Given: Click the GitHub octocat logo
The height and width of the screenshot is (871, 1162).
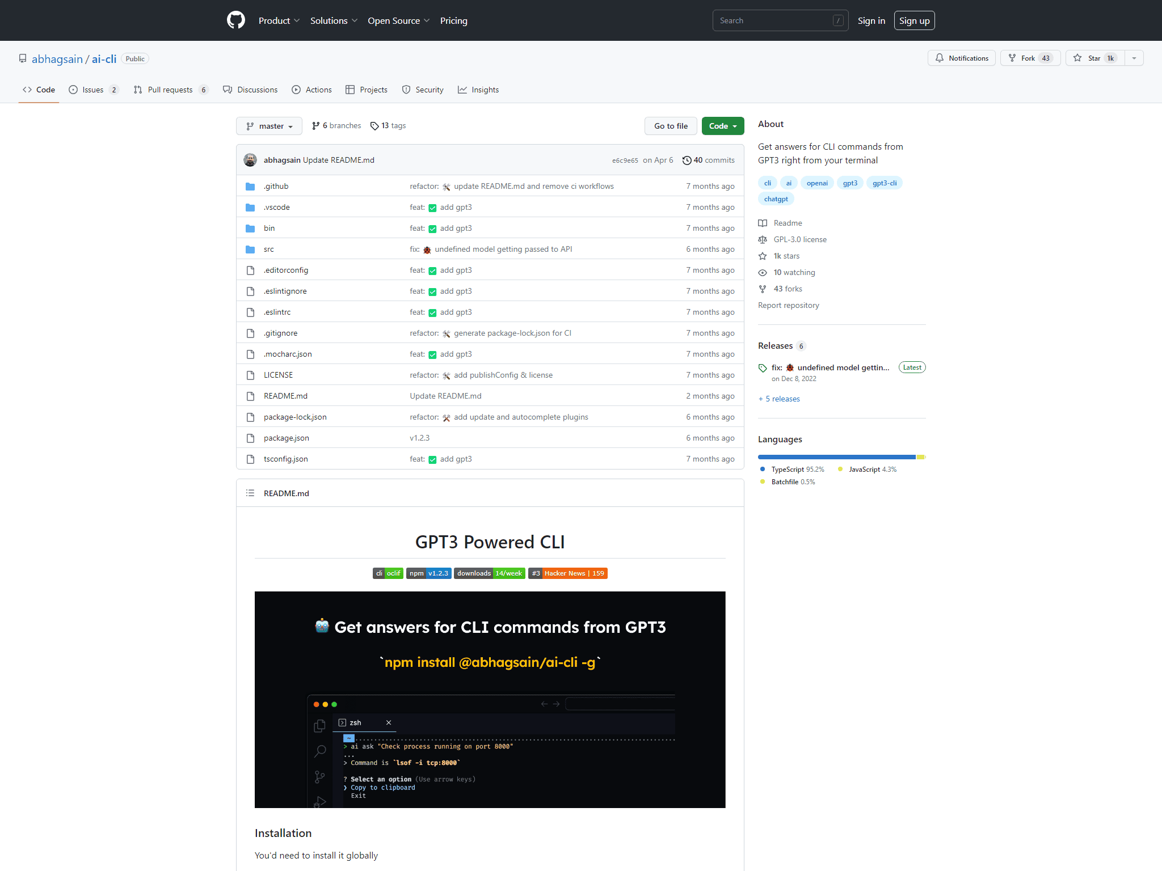Looking at the screenshot, I should click(x=235, y=20).
